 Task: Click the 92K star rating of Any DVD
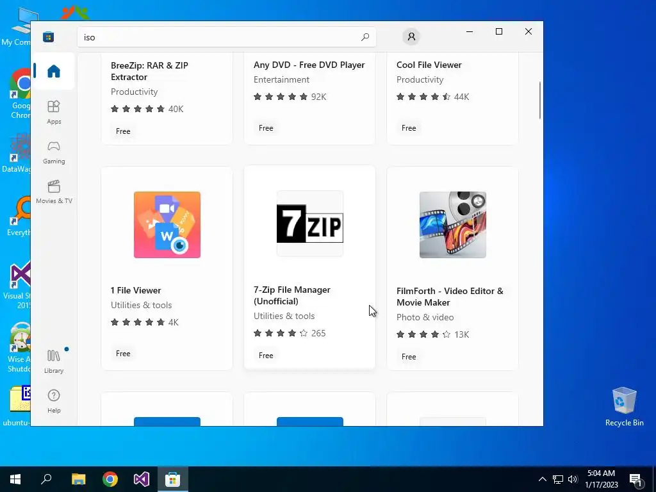coord(290,97)
